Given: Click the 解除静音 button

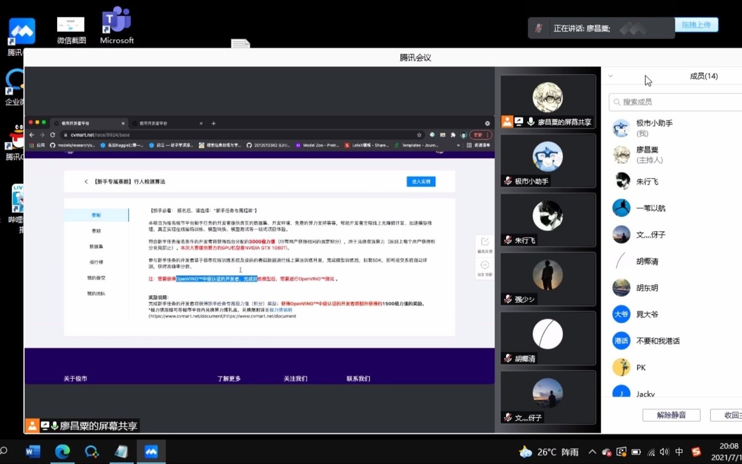Looking at the screenshot, I should point(671,415).
